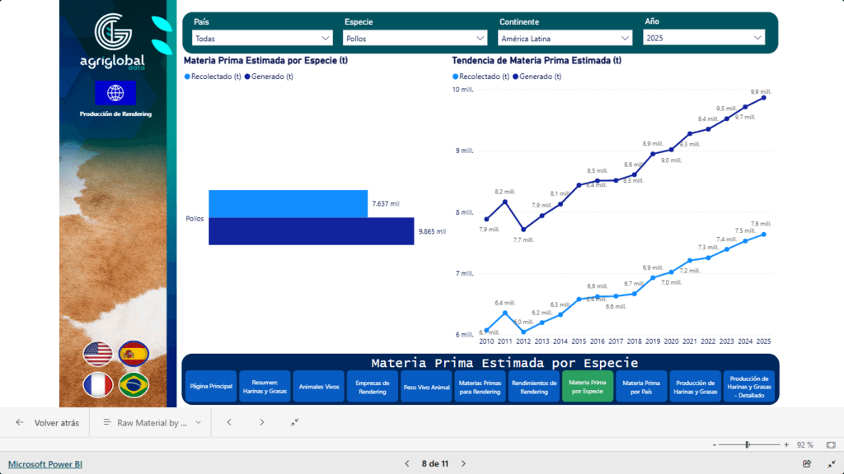Open the País dropdown
Image resolution: width=844 pixels, height=474 pixels.
(262, 38)
